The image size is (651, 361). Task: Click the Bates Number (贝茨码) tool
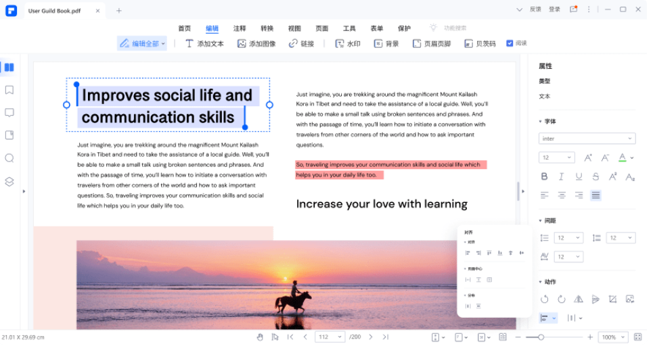480,43
